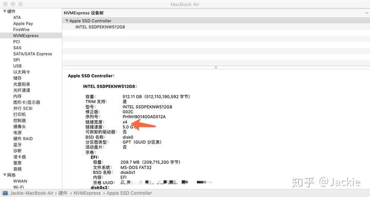Select Wi-Fi under 网络
Viewport: 370px width, 197px height.
[18, 187]
